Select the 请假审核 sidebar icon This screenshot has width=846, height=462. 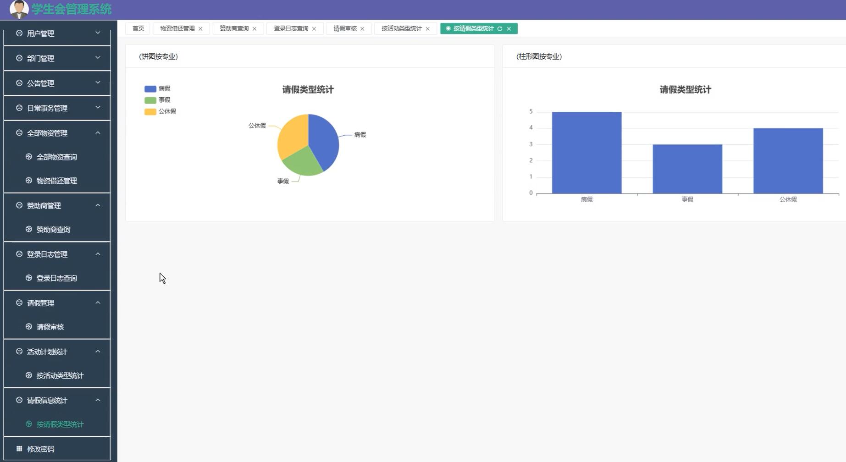coord(28,326)
